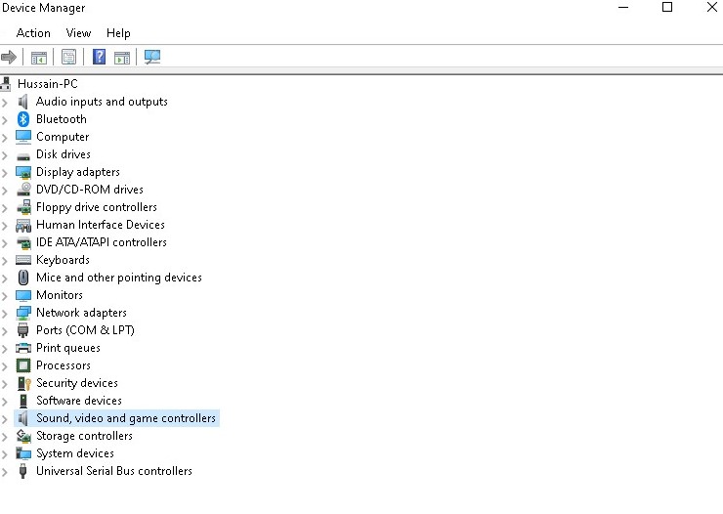Viewport: 723px width, 514px height.
Task: Click the Show/Hide Action Pane toolbar icon
Action: [x=122, y=57]
